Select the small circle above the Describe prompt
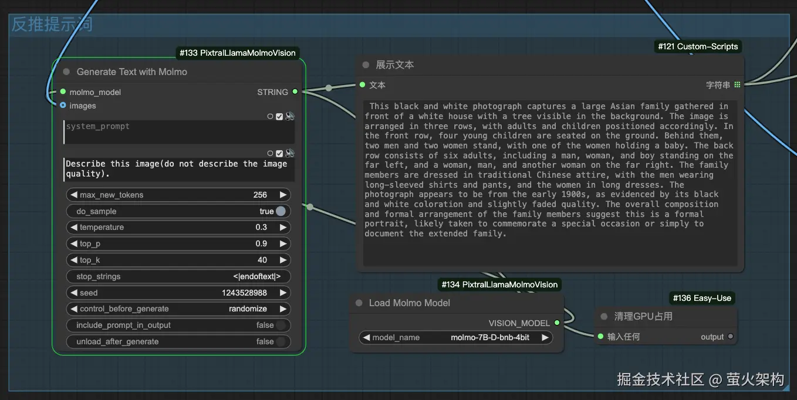Image resolution: width=797 pixels, height=400 pixels. point(270,154)
